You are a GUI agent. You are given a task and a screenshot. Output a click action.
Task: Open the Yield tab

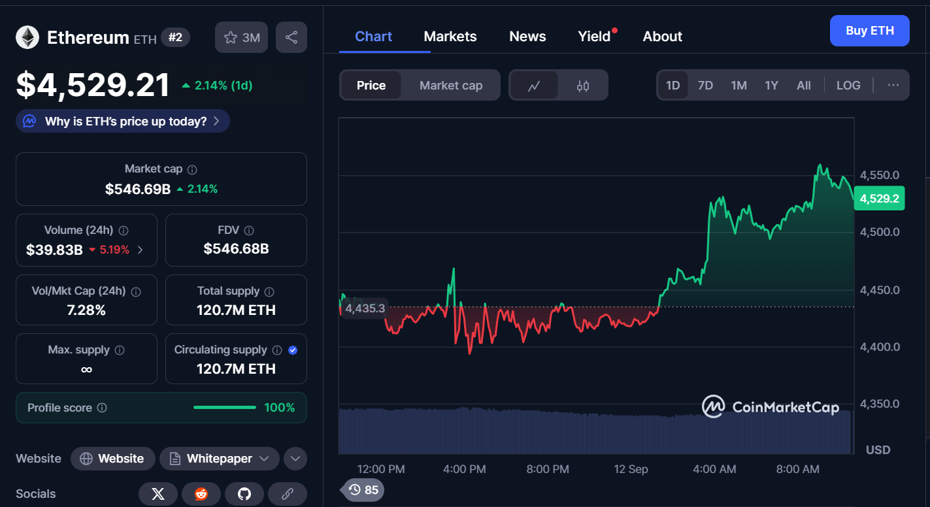594,37
